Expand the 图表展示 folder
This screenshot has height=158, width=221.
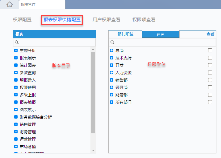point(16,109)
